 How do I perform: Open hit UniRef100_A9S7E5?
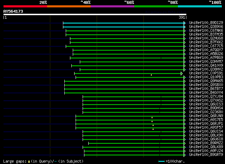(x=206, y=120)
